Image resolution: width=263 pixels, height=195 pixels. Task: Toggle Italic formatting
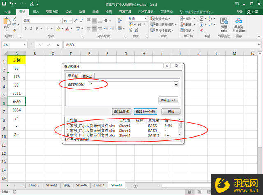coord(31,28)
